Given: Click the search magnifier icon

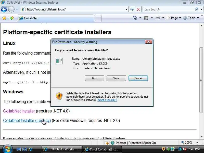Looking at the screenshot, I should point(196,9).
